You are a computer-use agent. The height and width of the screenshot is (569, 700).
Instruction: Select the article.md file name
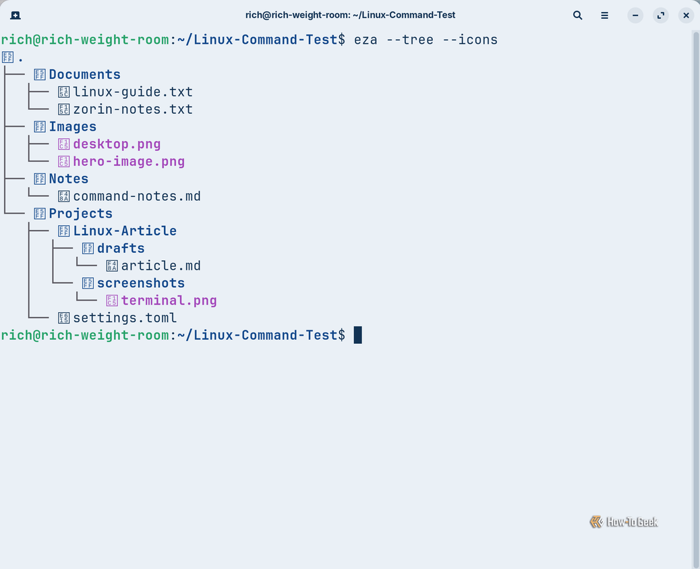click(161, 266)
